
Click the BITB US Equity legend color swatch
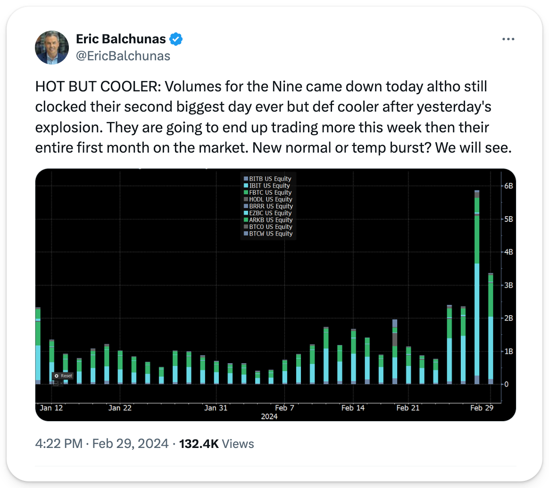pyautogui.click(x=245, y=179)
